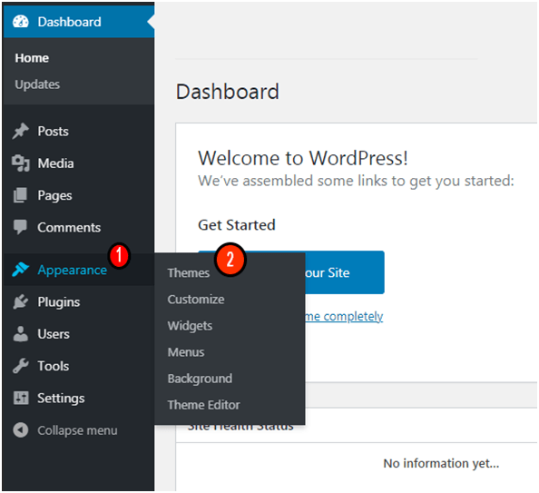Click the 'Get Started' heading text

(237, 225)
